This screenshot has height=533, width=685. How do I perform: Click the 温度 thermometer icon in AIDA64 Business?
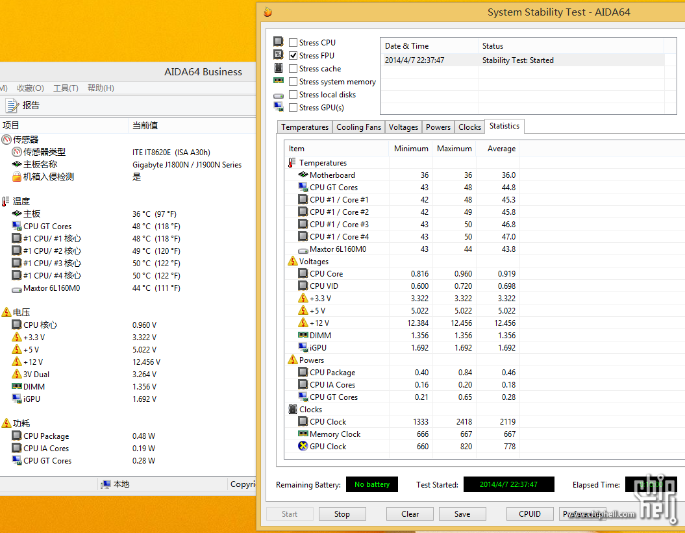tap(6, 201)
